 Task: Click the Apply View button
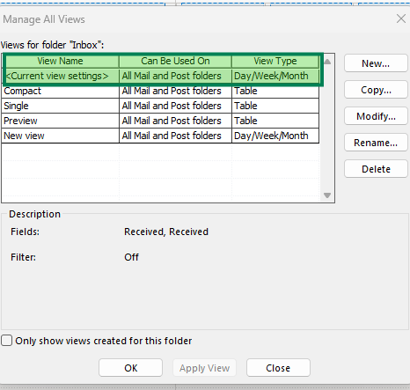coord(204,368)
